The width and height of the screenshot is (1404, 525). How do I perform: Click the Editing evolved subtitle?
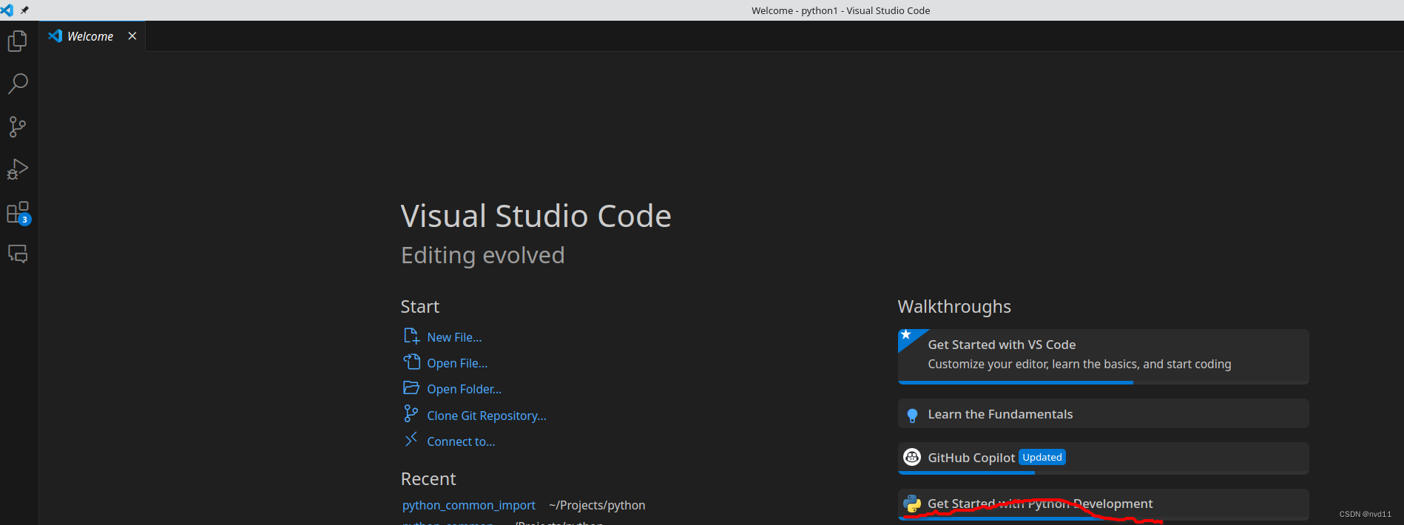tap(482, 255)
